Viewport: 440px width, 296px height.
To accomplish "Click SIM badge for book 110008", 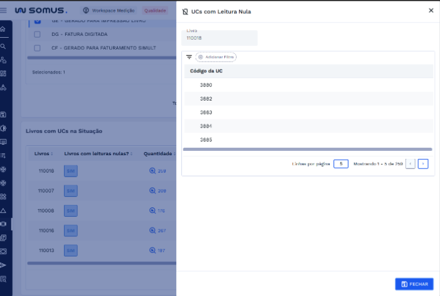I will click(x=71, y=211).
